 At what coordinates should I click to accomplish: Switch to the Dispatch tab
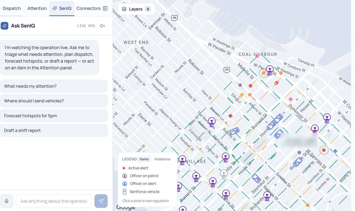click(12, 8)
